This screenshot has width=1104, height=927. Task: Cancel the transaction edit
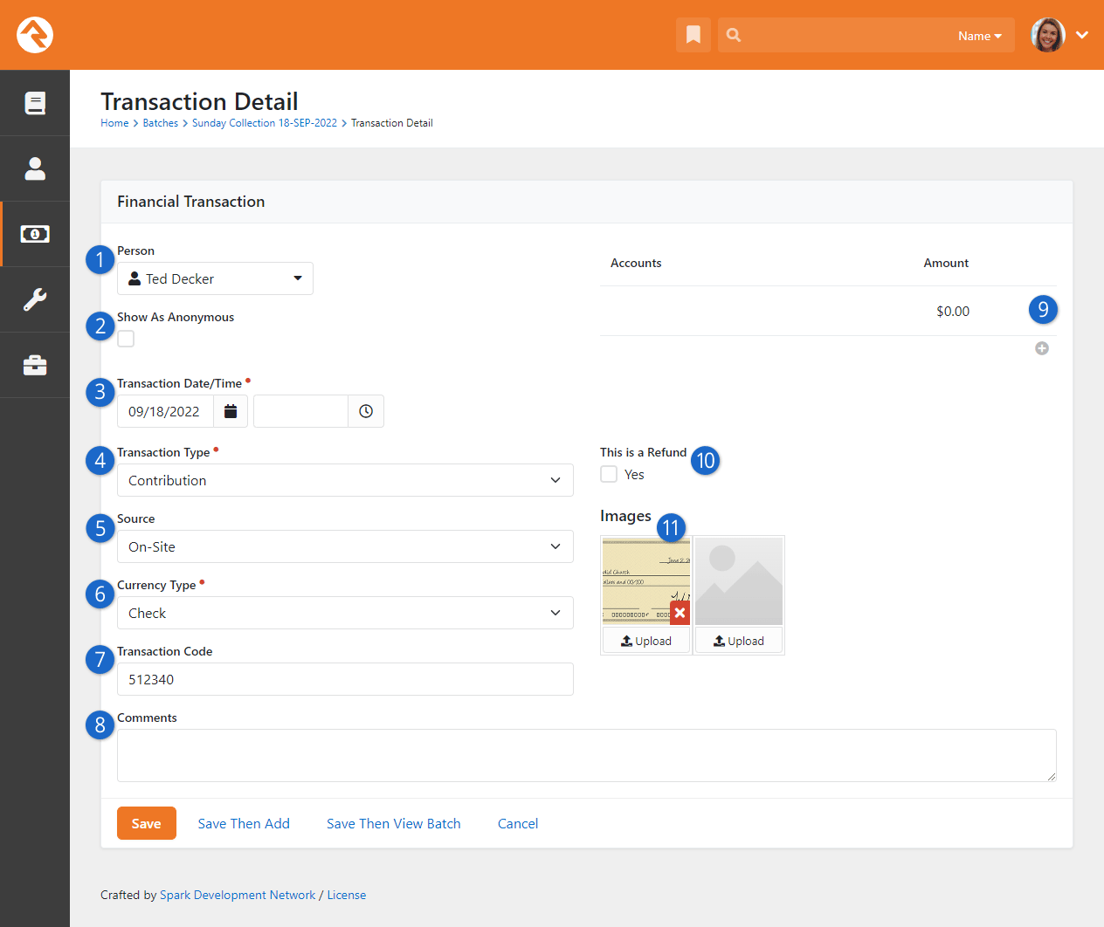[518, 823]
